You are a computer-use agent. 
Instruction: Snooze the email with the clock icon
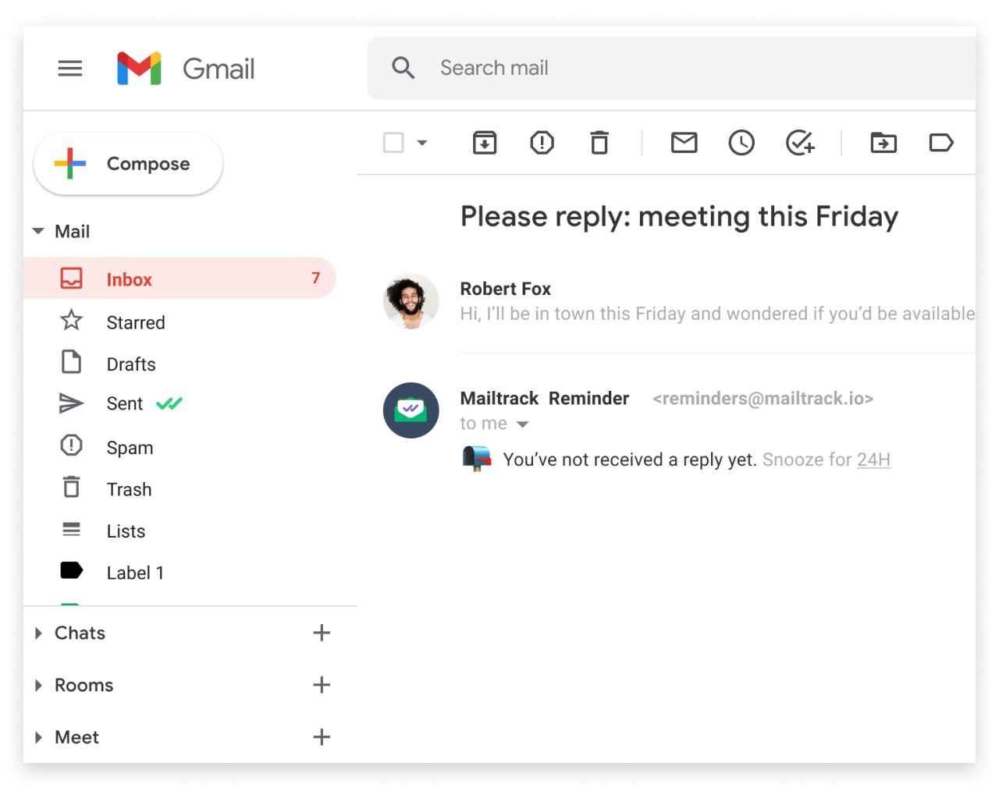pyautogui.click(x=741, y=143)
